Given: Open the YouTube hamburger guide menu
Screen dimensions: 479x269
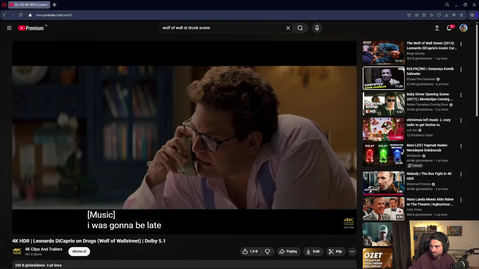Looking at the screenshot, I should tap(9, 28).
